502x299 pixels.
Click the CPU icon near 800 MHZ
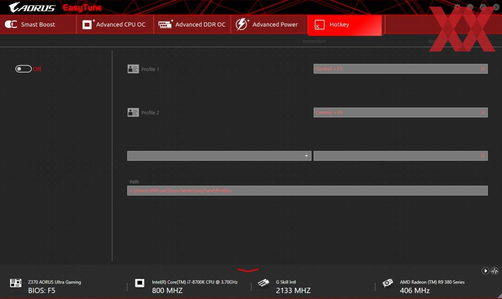pyautogui.click(x=140, y=283)
